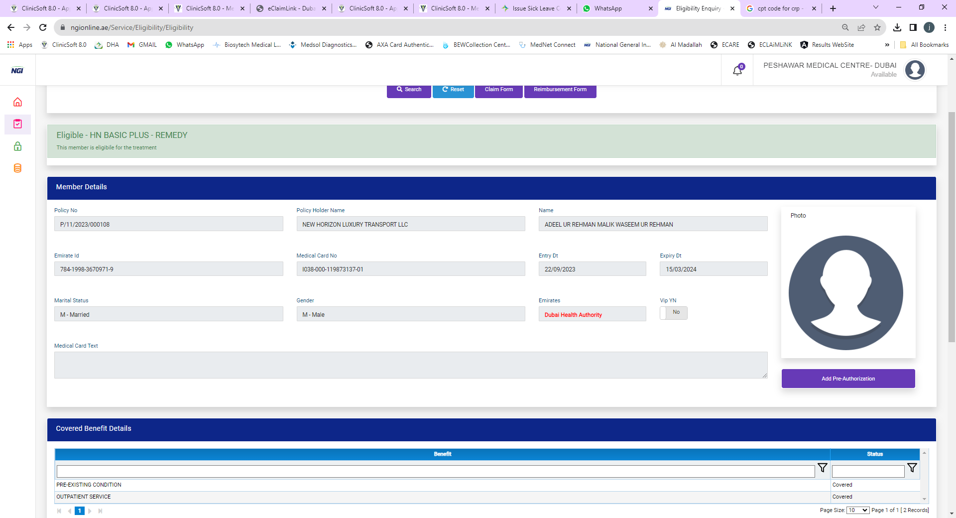Open the Page Size dropdown
The width and height of the screenshot is (956, 518).
click(858, 510)
